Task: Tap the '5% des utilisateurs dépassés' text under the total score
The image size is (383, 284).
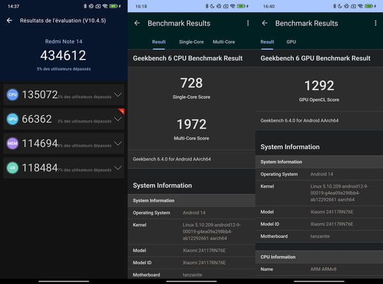Action: (64, 69)
